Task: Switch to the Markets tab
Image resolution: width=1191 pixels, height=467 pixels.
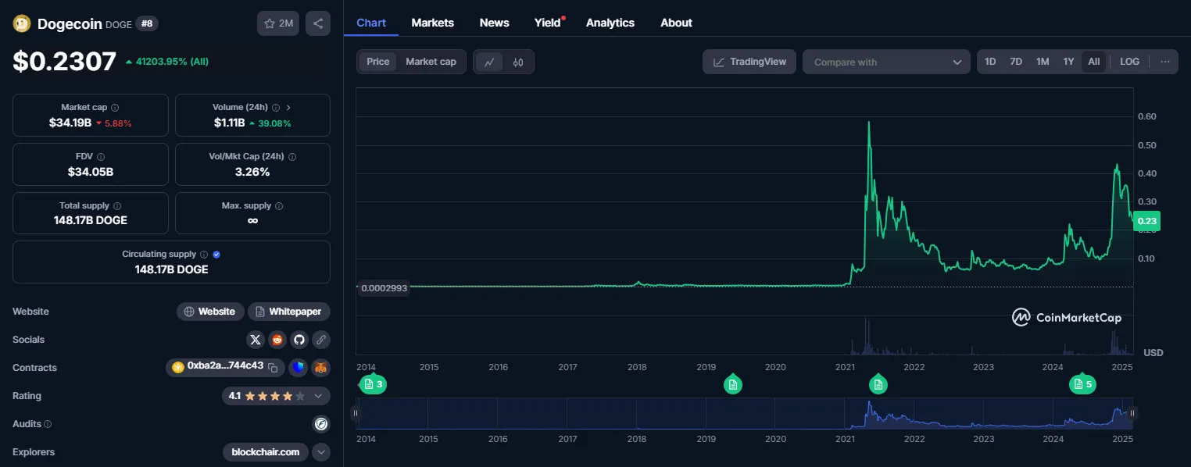Action: pyautogui.click(x=433, y=23)
